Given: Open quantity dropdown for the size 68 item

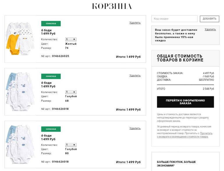Looking at the screenshot, I should point(71,92).
